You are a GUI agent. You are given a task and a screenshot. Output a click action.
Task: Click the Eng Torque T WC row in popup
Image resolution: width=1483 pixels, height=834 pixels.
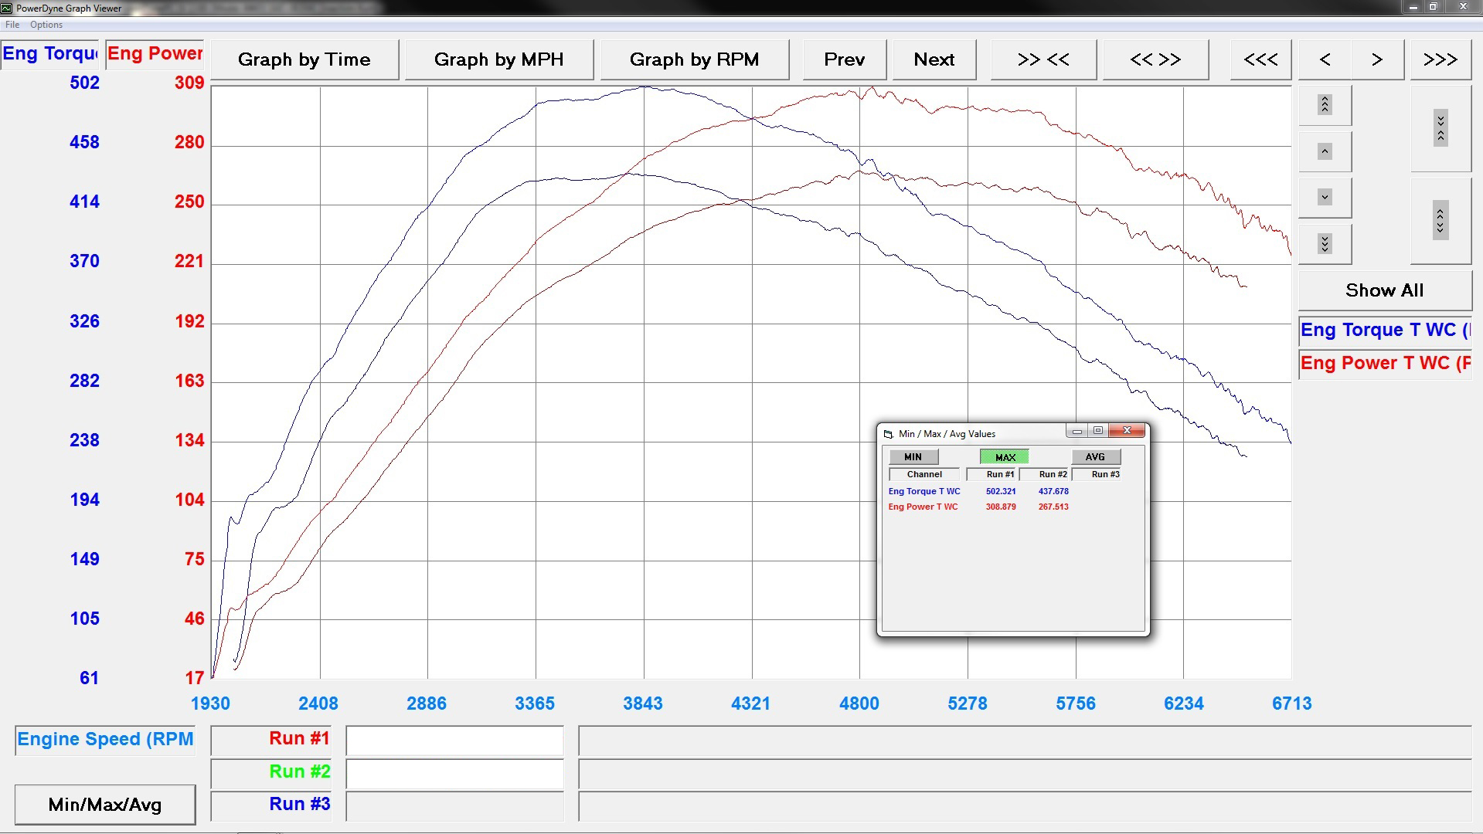(924, 492)
